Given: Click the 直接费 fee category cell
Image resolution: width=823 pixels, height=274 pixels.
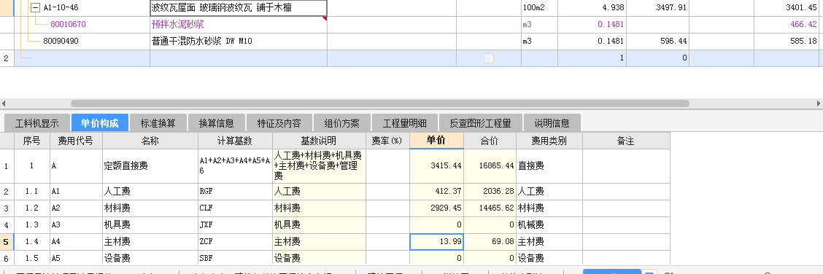Looking at the screenshot, I should (549, 166).
